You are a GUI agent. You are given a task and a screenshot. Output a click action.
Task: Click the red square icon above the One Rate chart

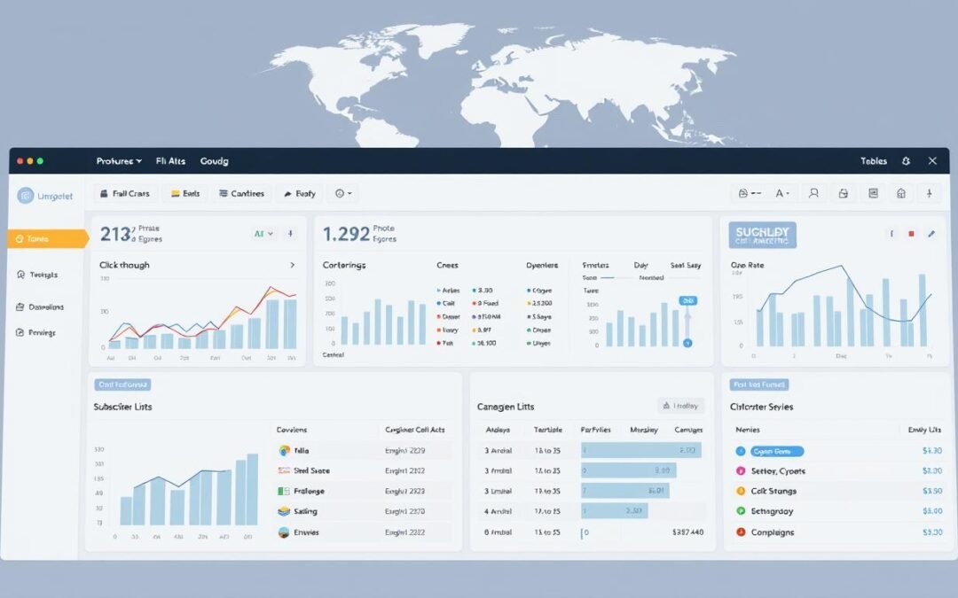[911, 234]
